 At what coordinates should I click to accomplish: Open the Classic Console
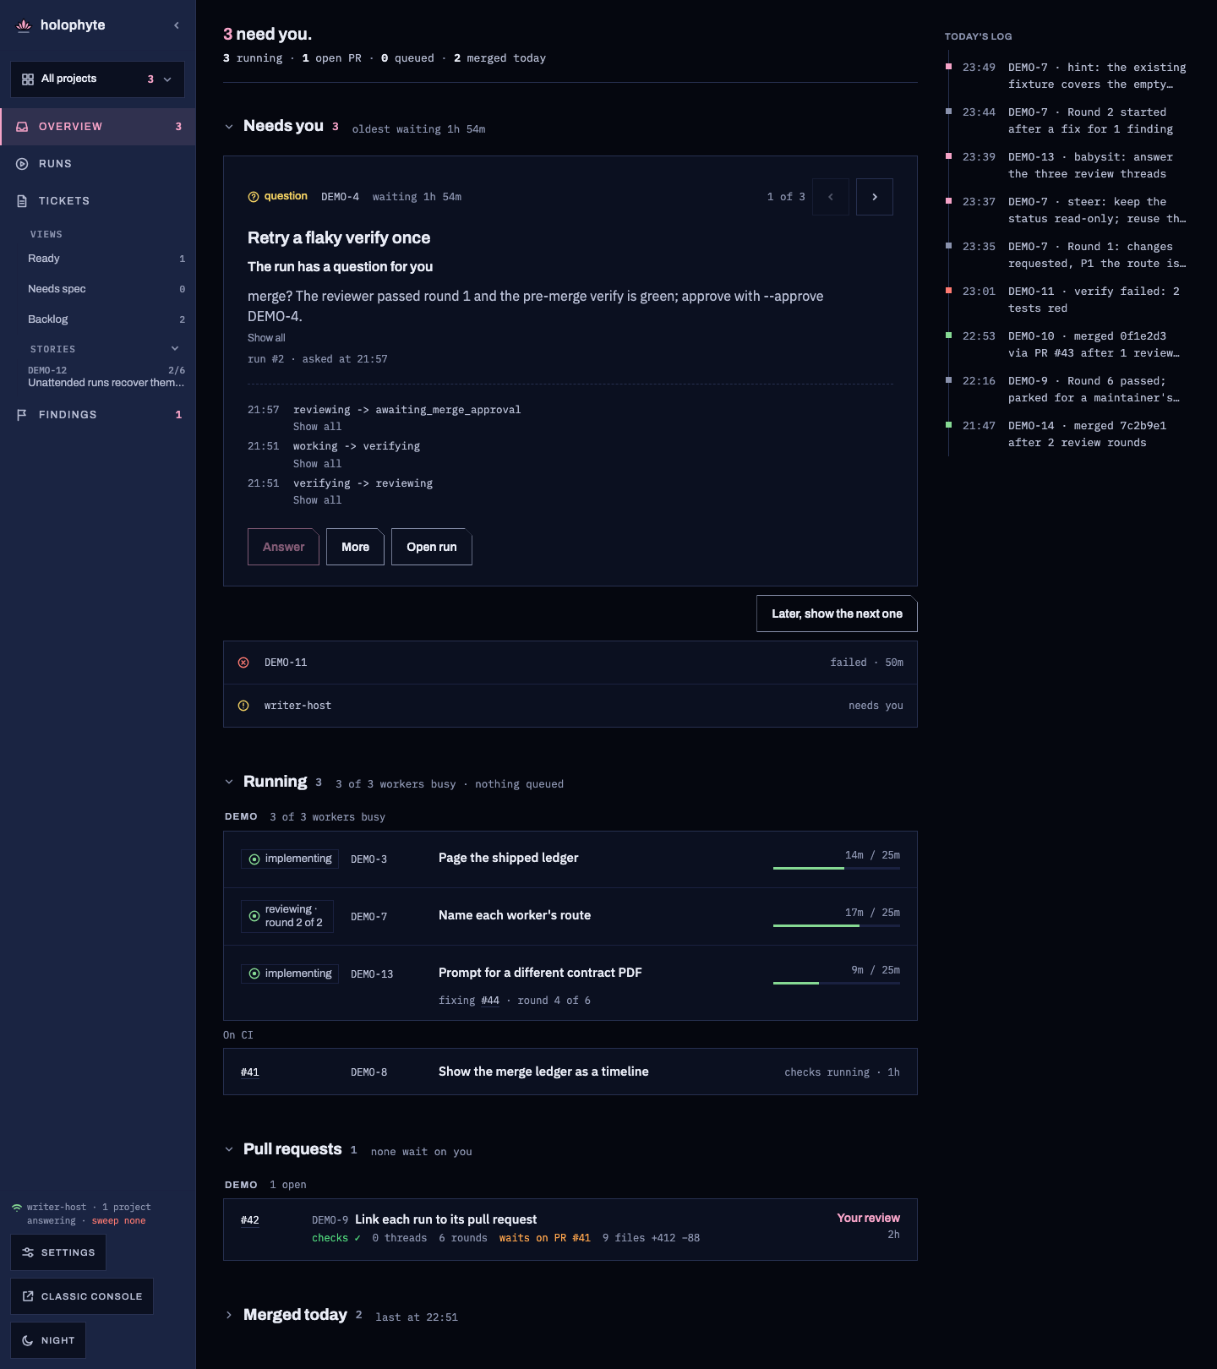pos(82,1296)
